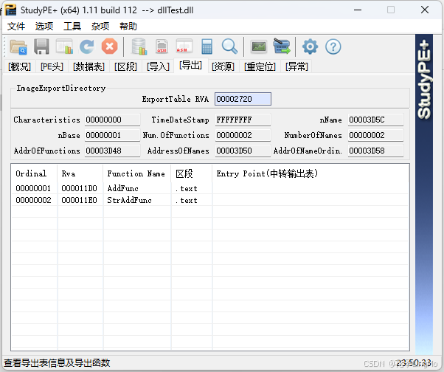
Task: Minimize the StudyPE+ window
Action: point(358,10)
